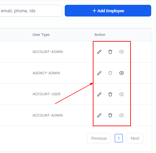Click the pencil edit icon in AGENCY-ADMIN row
The image size is (156, 153).
99,73
